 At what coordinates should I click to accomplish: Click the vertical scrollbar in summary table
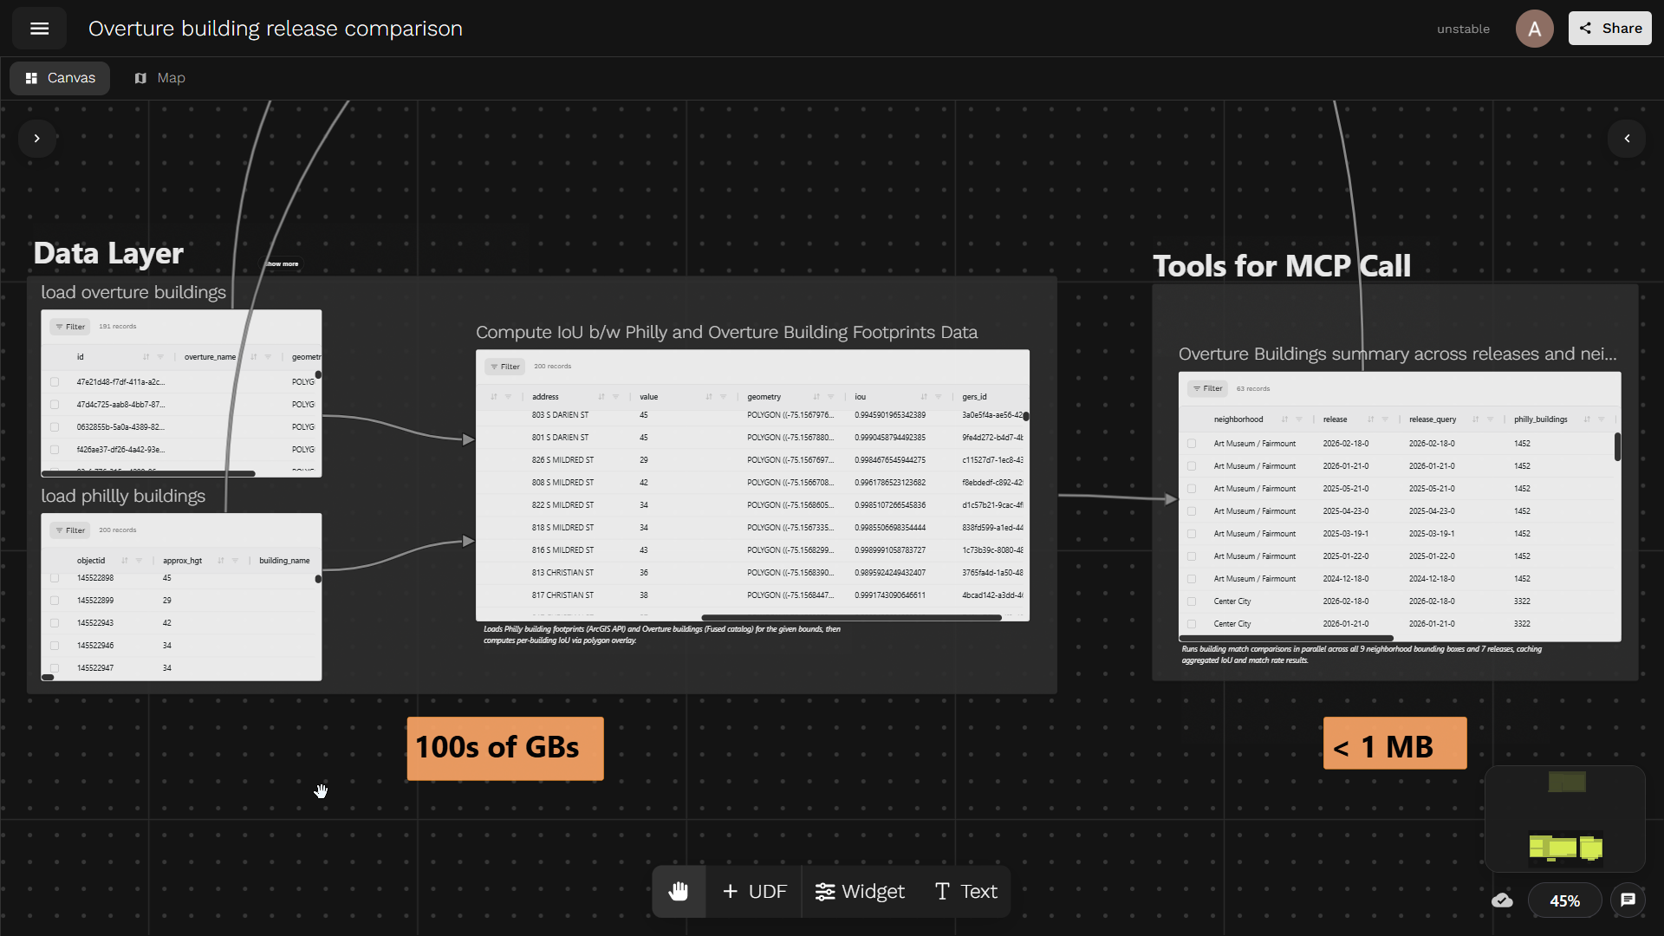pos(1617,447)
